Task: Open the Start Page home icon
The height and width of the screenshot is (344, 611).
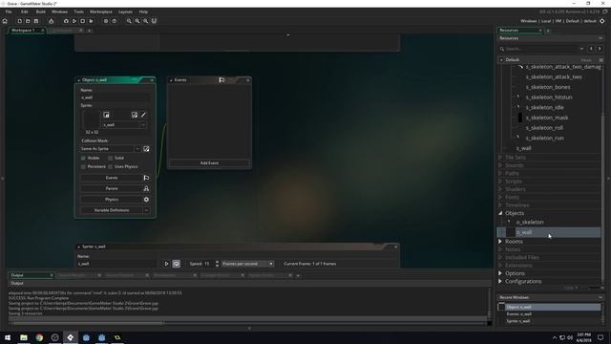Action: [x=5, y=21]
